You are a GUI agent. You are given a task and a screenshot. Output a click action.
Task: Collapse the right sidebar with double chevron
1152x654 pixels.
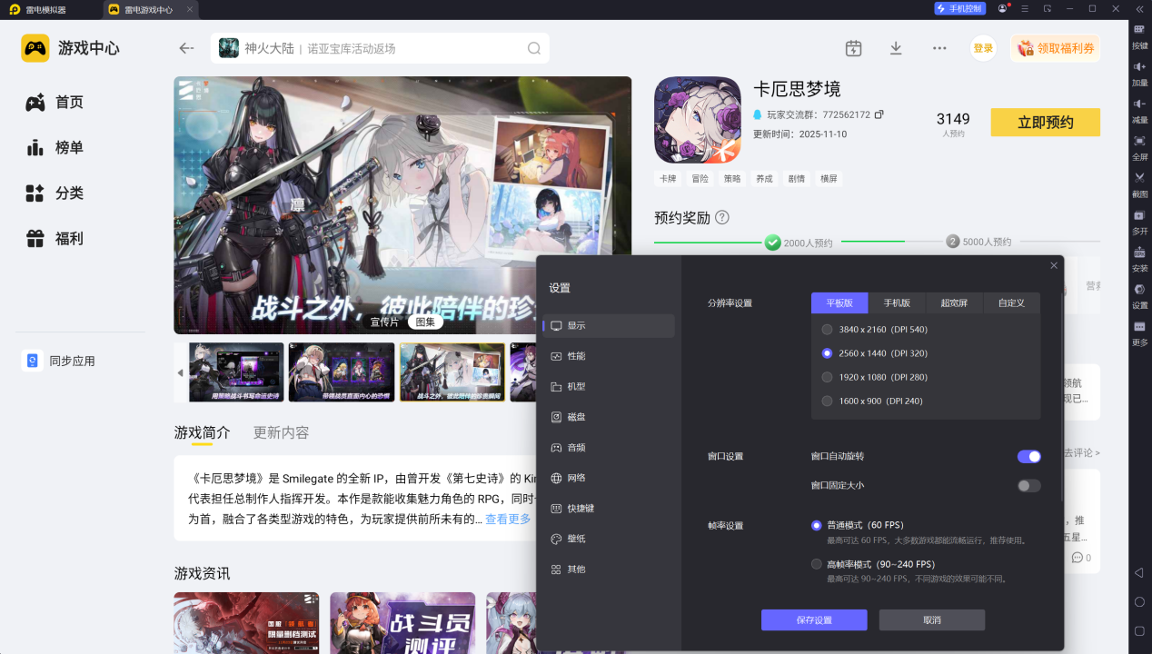pyautogui.click(x=1139, y=8)
